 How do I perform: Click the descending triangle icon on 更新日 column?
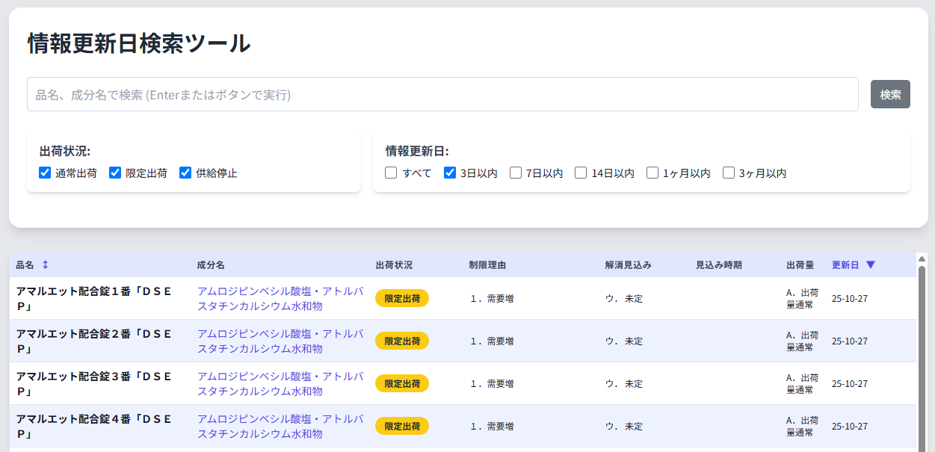pos(872,264)
